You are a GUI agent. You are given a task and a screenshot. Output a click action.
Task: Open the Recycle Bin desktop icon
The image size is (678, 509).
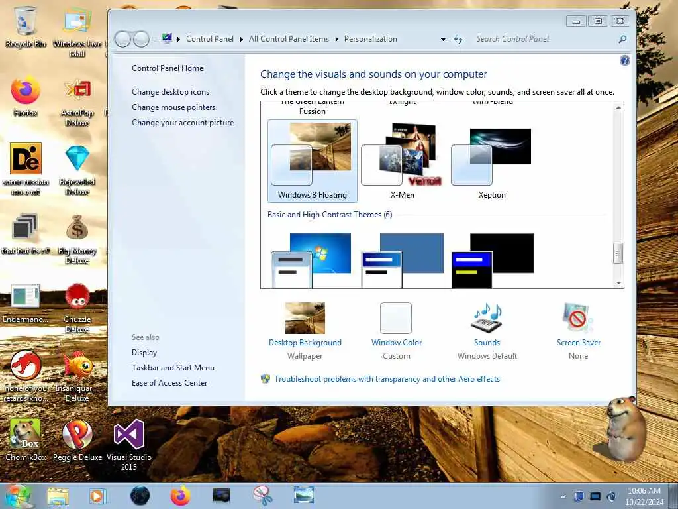click(26, 26)
